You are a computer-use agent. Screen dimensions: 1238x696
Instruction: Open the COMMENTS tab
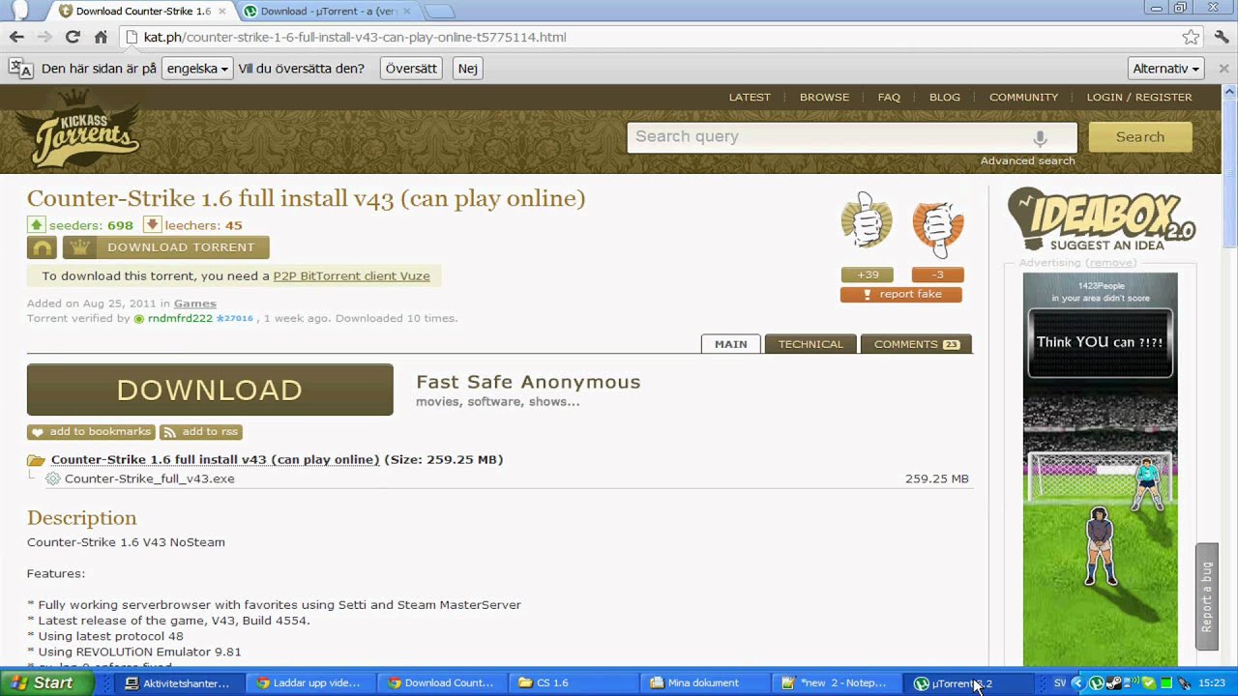tap(916, 344)
